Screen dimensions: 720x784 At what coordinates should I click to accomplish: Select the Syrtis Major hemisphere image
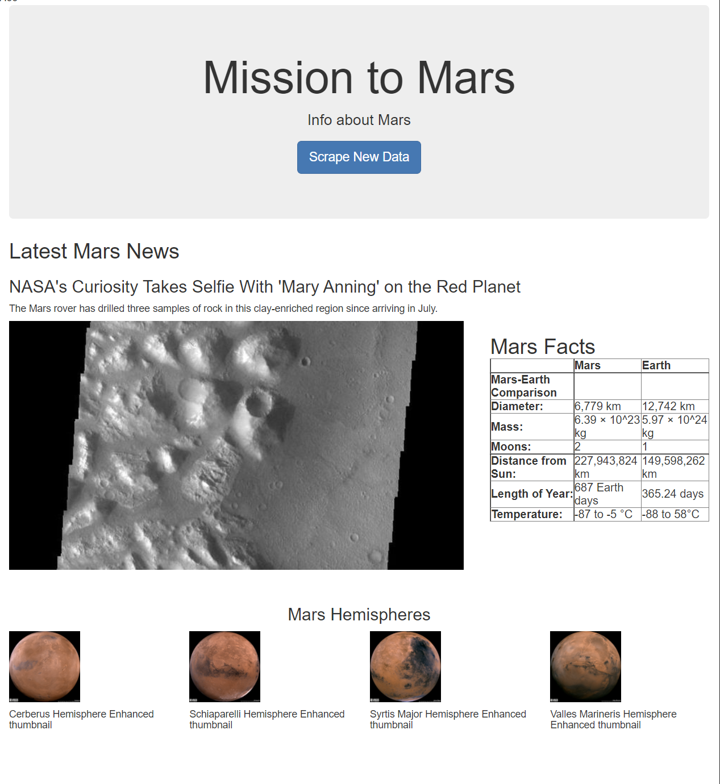tap(405, 666)
